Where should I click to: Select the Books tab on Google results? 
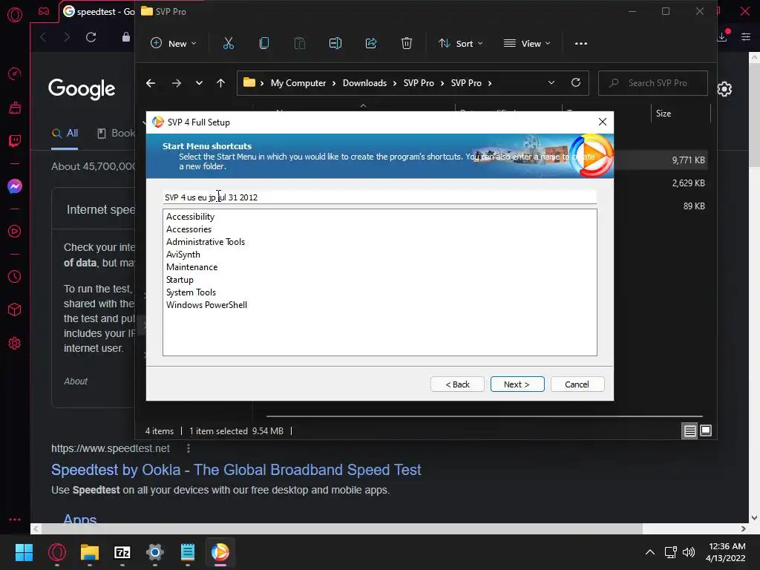[x=117, y=134]
